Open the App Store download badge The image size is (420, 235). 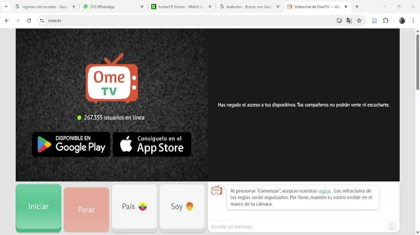152,144
